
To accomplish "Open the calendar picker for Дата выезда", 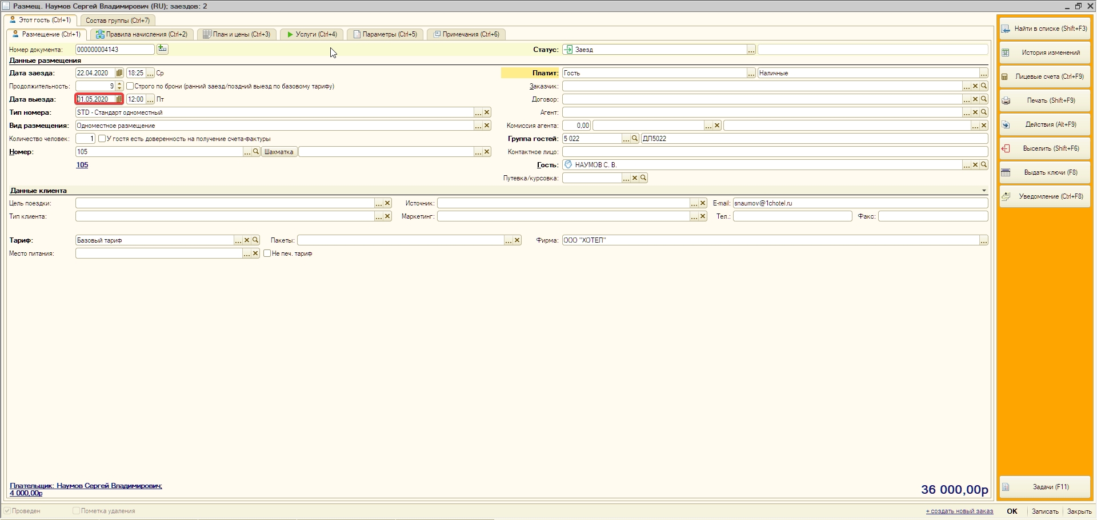I will click(x=119, y=99).
